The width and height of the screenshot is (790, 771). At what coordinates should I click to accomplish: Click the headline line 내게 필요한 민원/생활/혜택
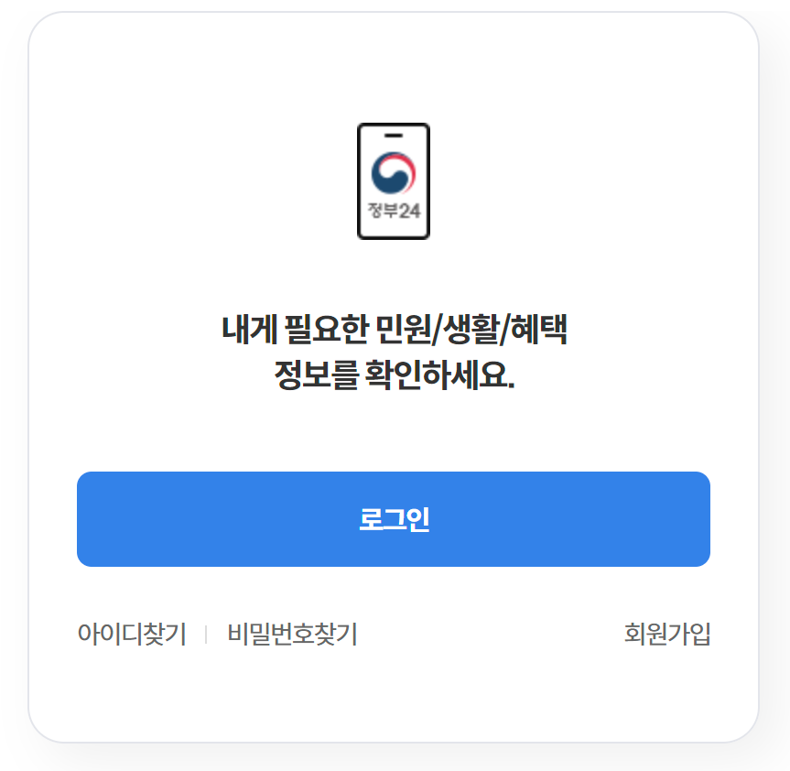coord(395,330)
